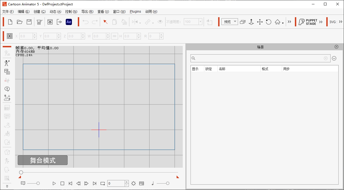Open the text creation tool in sidebar
344x190 pixels.
[x=7, y=89]
